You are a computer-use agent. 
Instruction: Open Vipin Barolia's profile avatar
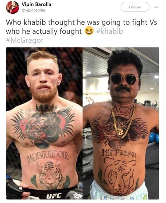13,7
